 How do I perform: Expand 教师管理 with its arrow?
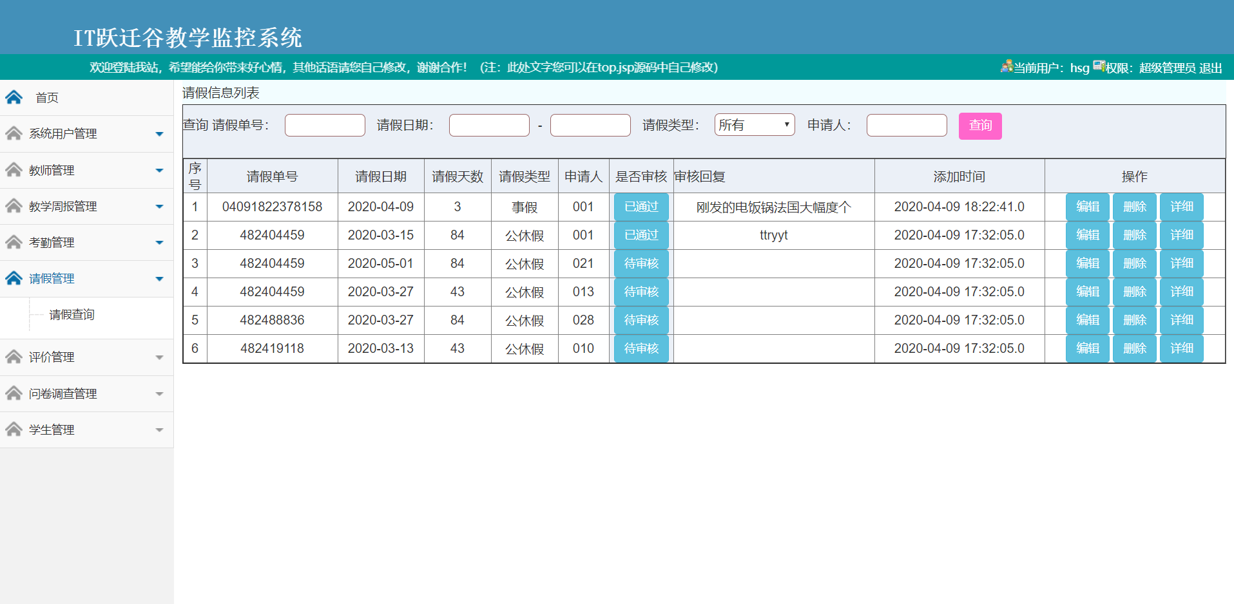159,171
